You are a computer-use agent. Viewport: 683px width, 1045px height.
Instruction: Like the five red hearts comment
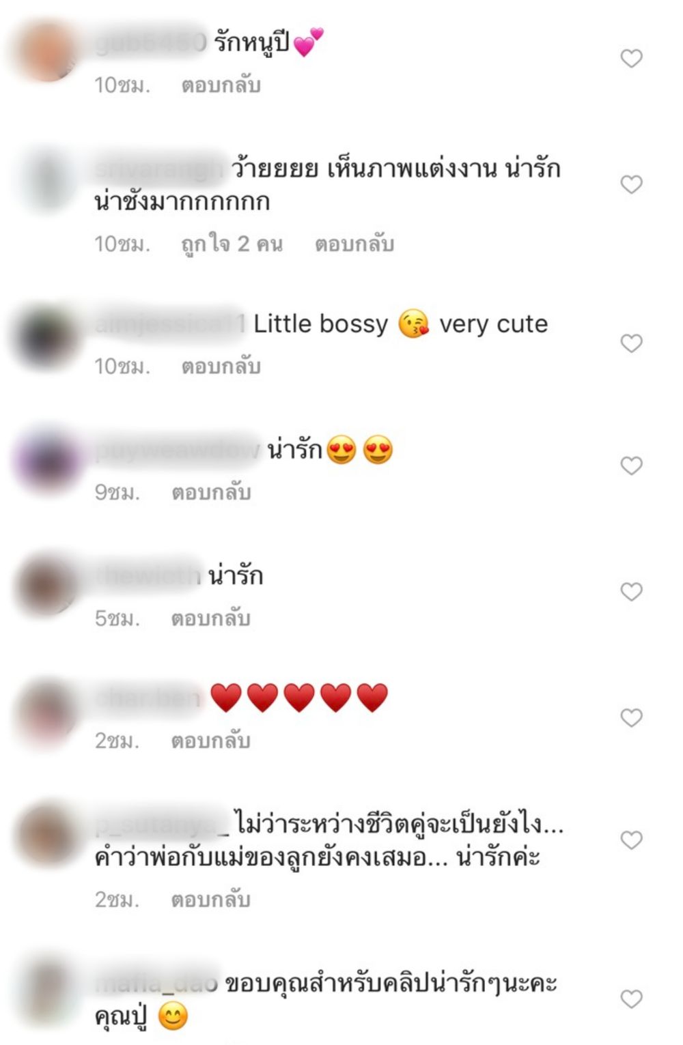[x=631, y=718]
